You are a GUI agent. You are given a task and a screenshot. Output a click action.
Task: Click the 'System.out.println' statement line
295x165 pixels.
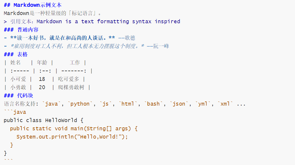tap(72, 137)
